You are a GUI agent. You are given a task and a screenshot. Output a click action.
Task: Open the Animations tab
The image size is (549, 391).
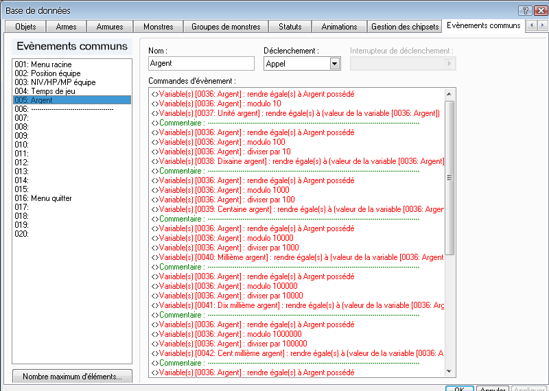(x=339, y=27)
